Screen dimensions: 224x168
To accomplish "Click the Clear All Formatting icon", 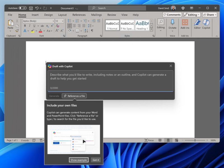I will (x=57, y=25).
